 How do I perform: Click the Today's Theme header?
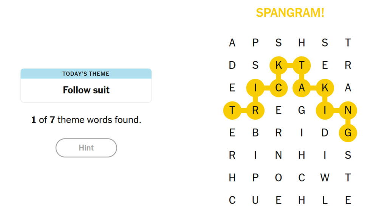(86, 74)
